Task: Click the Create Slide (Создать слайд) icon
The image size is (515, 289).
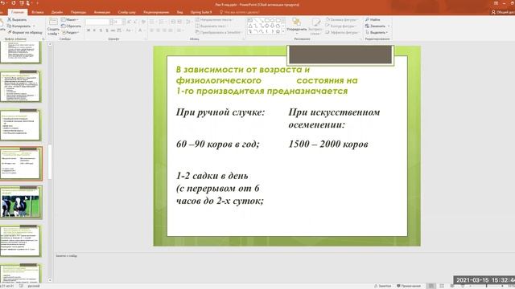Action: 53,22
